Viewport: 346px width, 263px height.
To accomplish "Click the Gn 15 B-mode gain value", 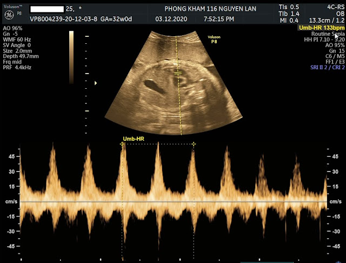I will (337, 51).
